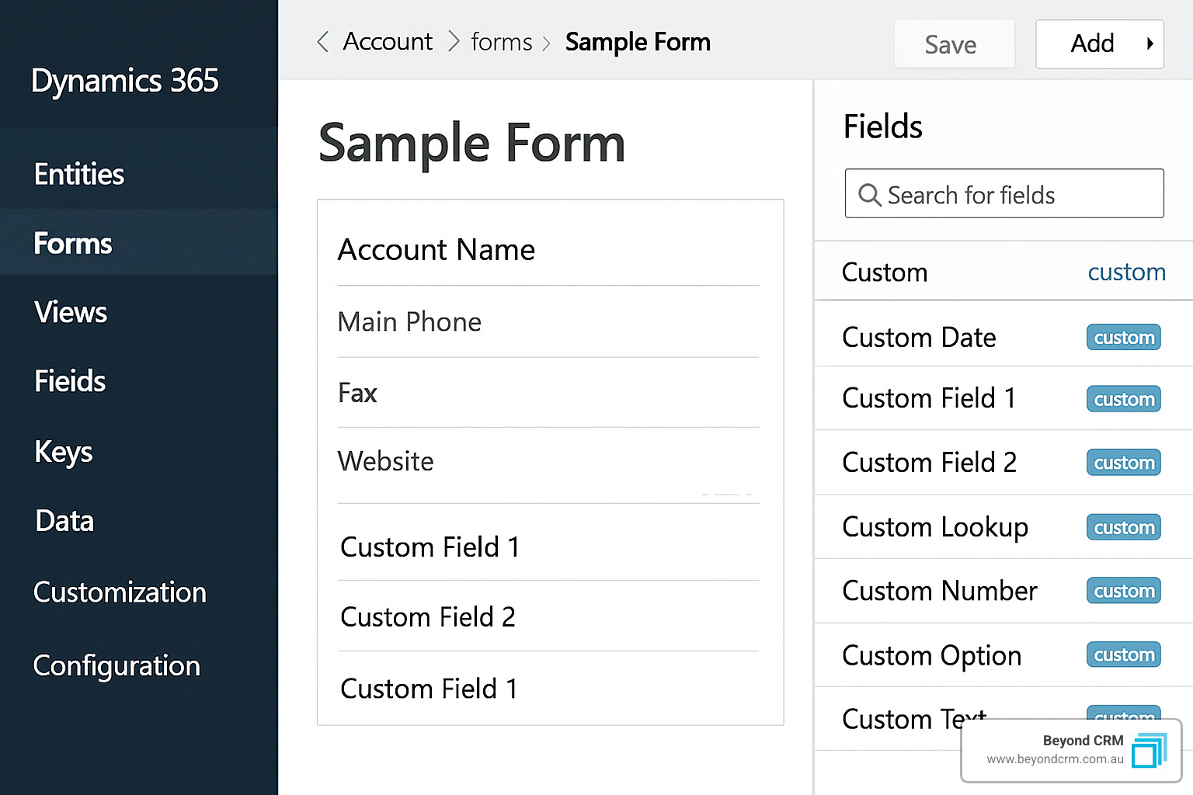
Task: Click the back chevron before Account breadcrumb
Action: tap(322, 42)
